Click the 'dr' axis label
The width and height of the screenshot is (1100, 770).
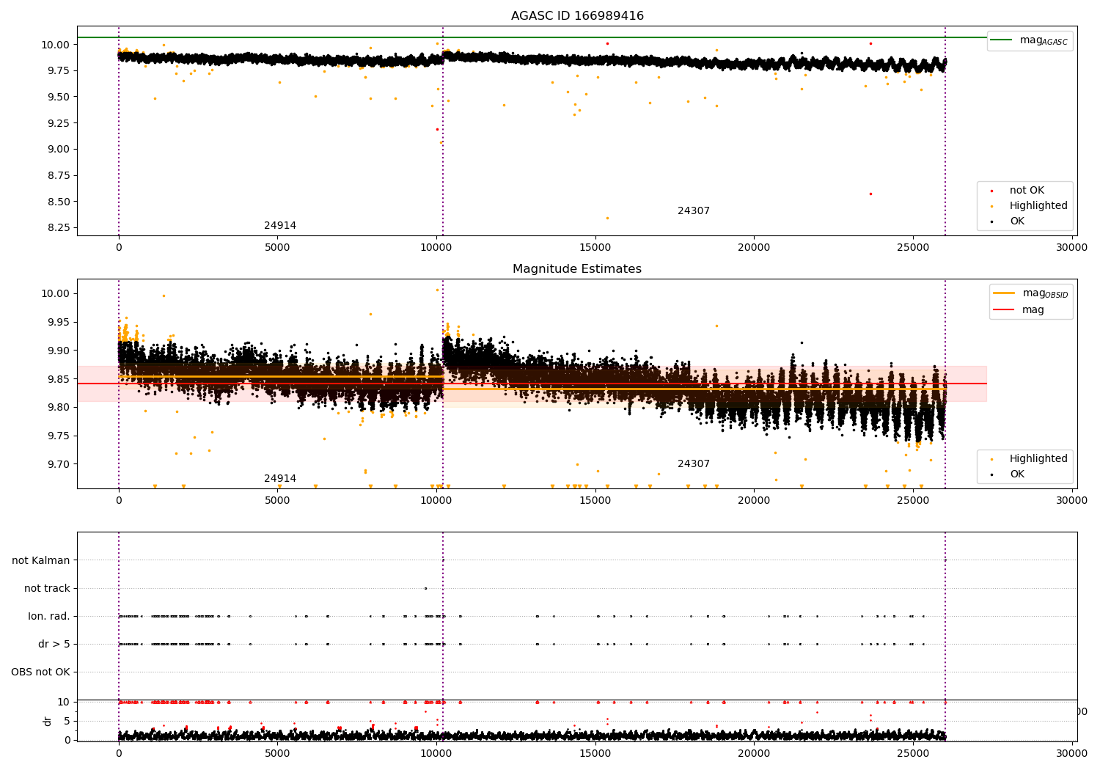point(48,721)
